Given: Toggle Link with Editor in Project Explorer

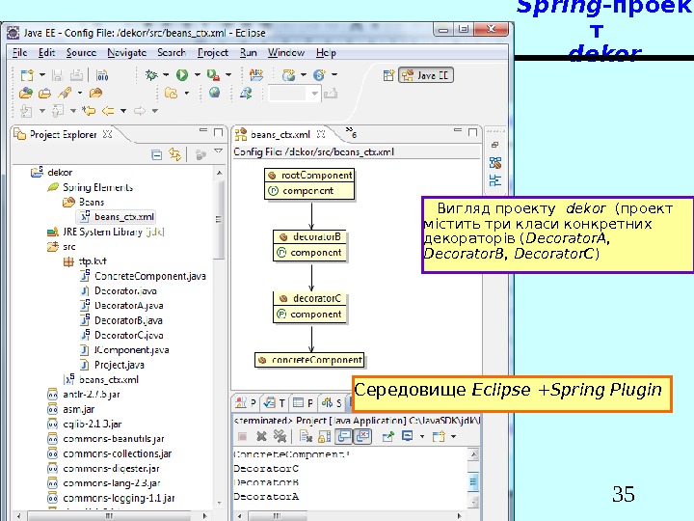Looking at the screenshot, I should [174, 154].
